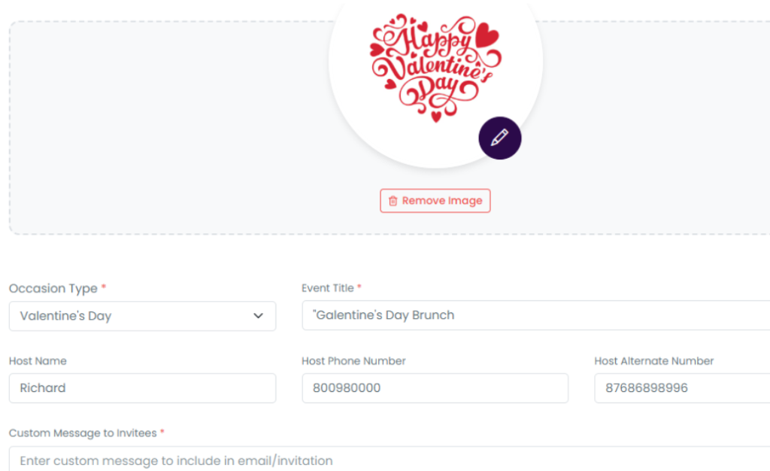The width and height of the screenshot is (770, 471).
Task: Click the Event Title field label
Action: [328, 288]
